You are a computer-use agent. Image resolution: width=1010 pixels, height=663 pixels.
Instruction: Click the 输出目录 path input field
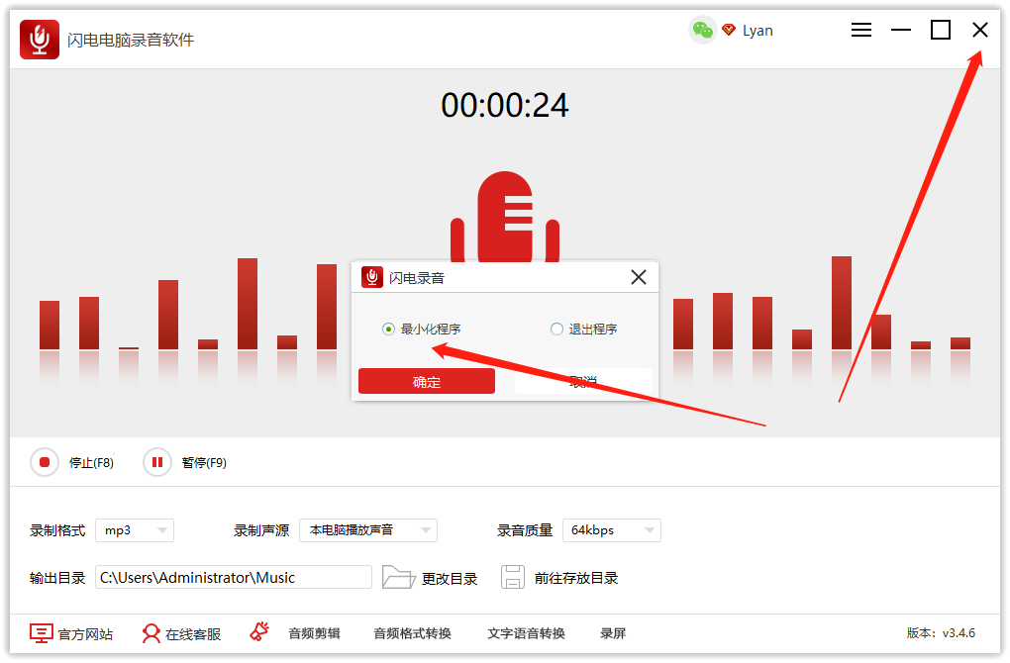point(233,577)
